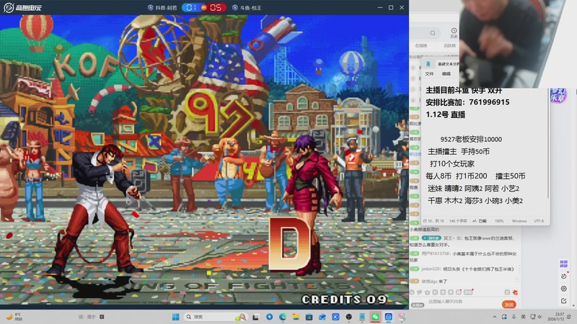Open the OBS icon on the taskbar
The width and height of the screenshot is (577, 324).
(349, 317)
